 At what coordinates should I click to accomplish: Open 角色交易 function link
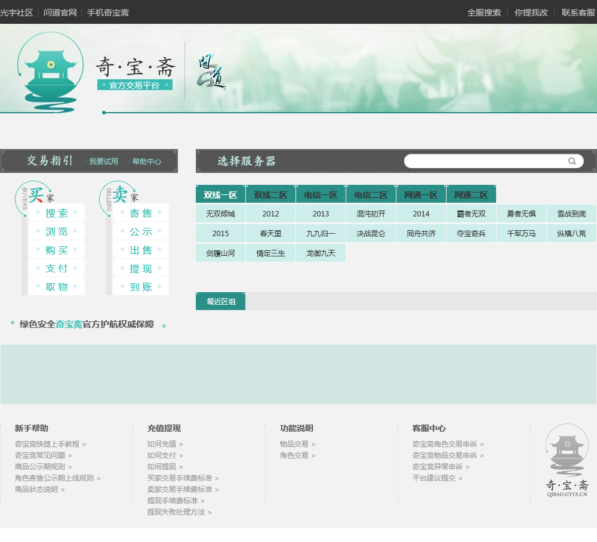(297, 456)
